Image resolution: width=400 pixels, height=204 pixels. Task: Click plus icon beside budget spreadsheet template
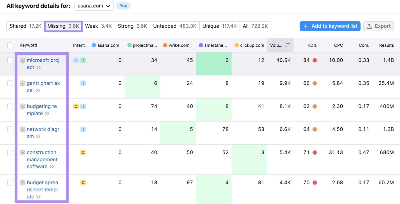point(22,183)
